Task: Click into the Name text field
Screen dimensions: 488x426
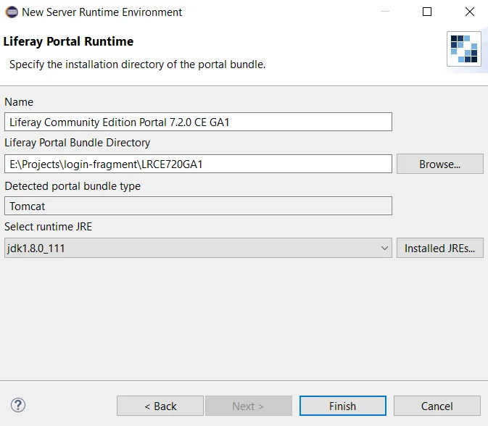Action: [198, 122]
